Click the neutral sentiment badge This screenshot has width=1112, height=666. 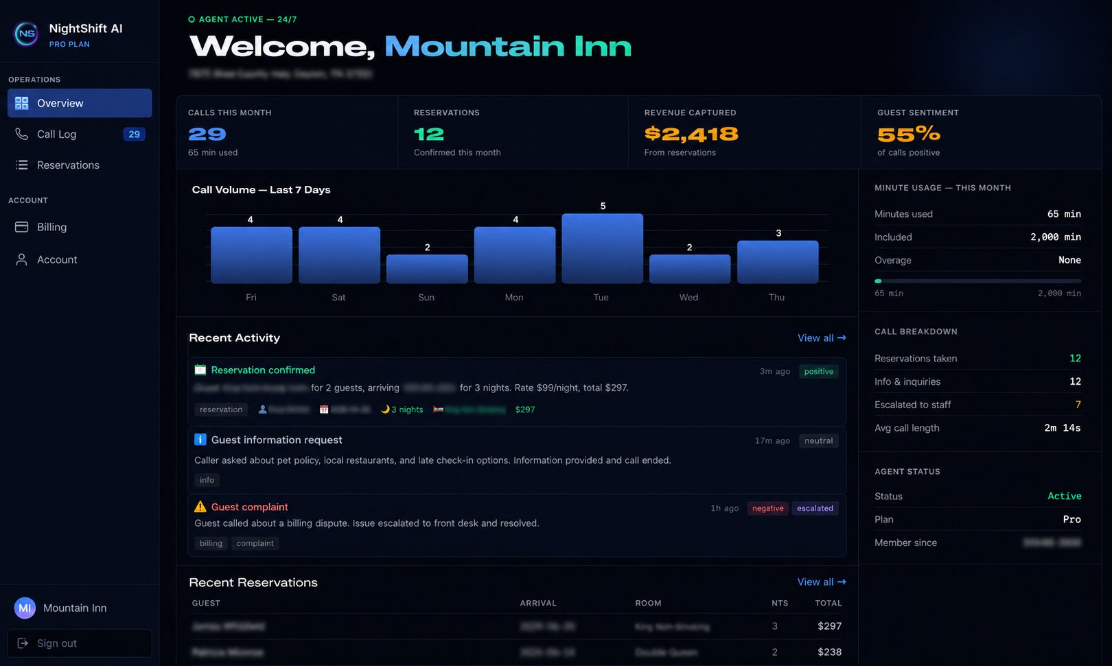pos(819,440)
